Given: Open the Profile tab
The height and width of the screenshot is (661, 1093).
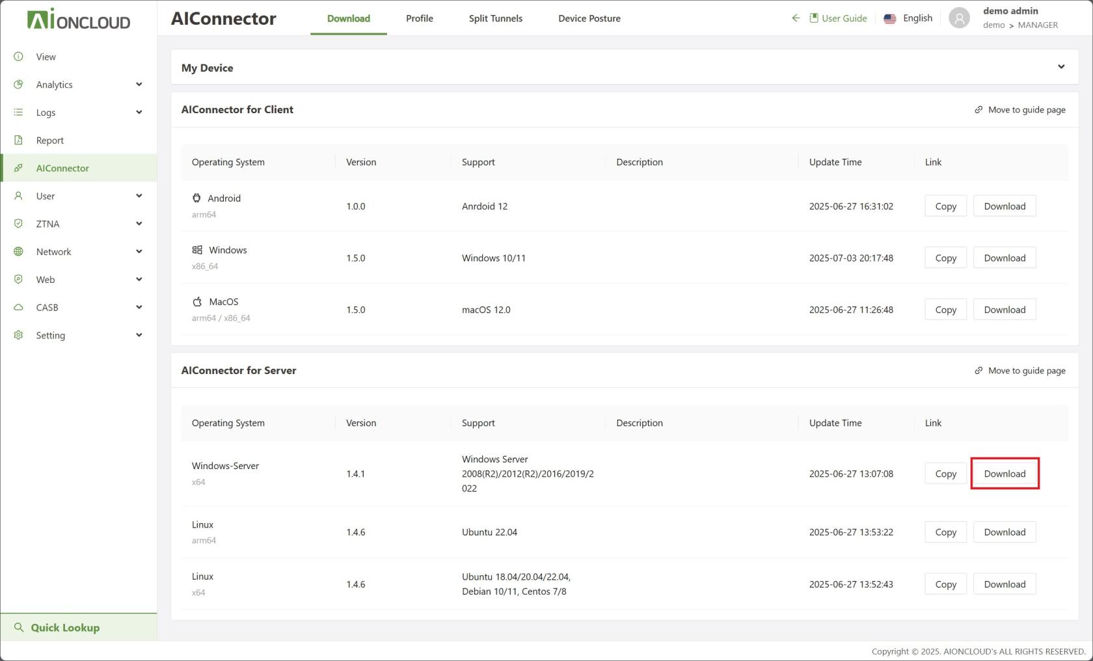Looking at the screenshot, I should [419, 18].
